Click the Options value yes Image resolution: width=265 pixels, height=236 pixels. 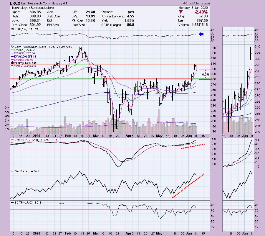click(131, 12)
